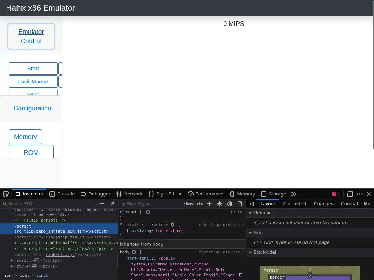Open the Performance tab

pos(206,194)
